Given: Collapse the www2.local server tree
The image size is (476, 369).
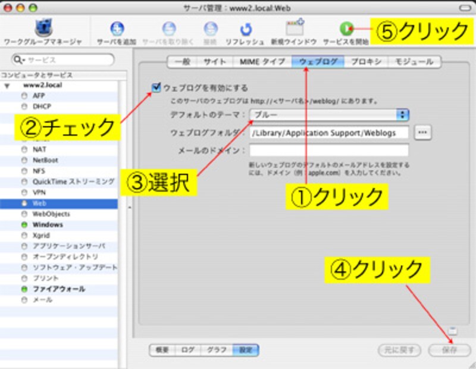Looking at the screenshot, I should click(x=7, y=85).
